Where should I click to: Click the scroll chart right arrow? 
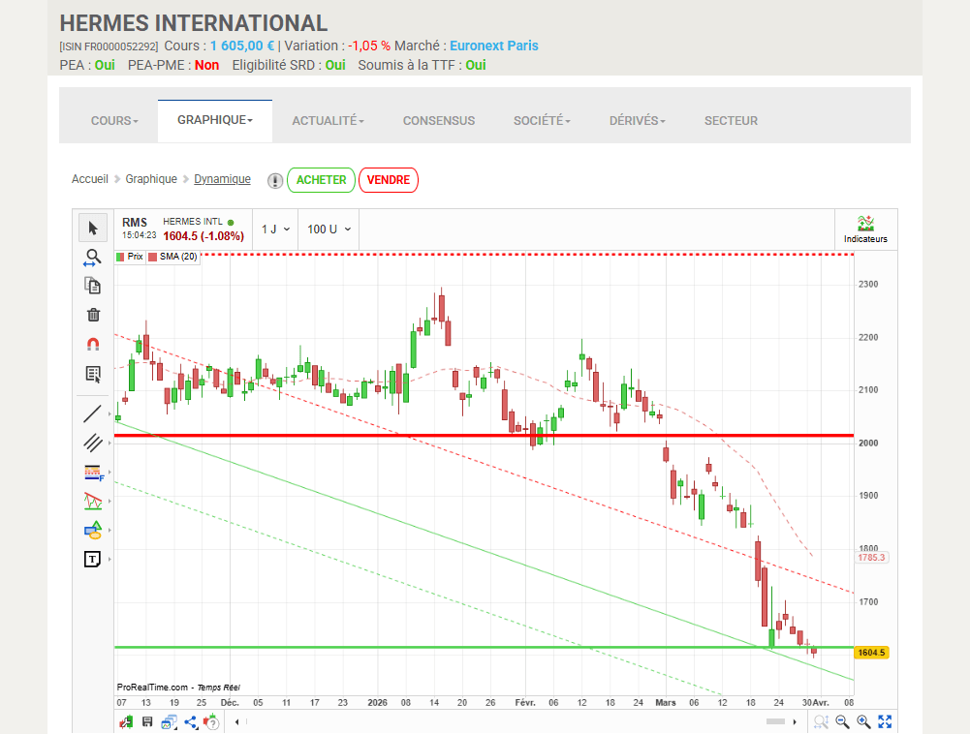coord(795,721)
